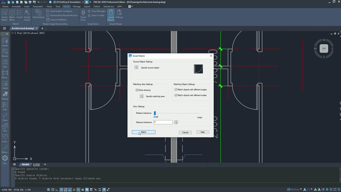Click the Distance tolerance pick icon
341x192 pixels.
[176, 122]
